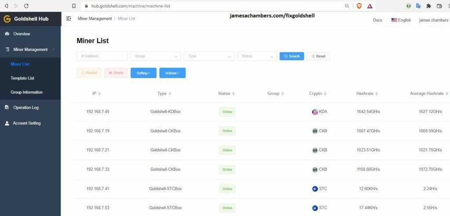
Task: Open the Docs link
Action: coord(377,20)
